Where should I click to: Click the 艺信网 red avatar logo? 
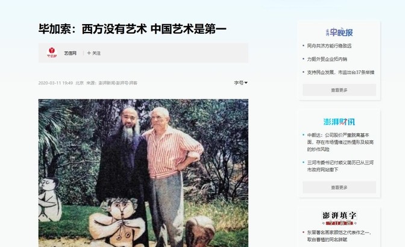pyautogui.click(x=52, y=52)
